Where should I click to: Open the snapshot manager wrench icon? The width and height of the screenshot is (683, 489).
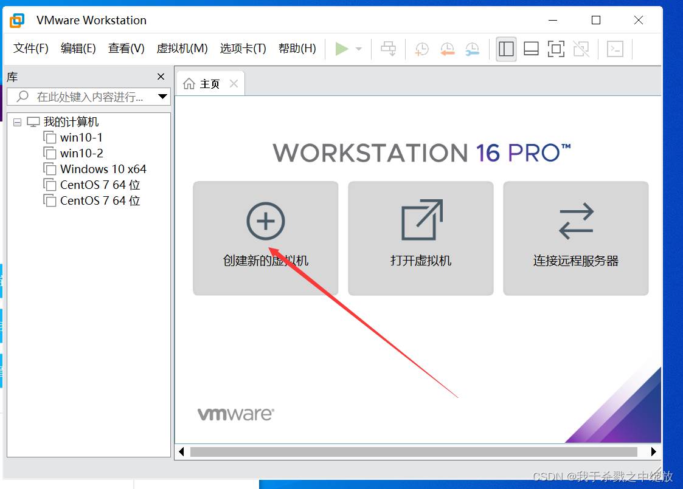tap(472, 49)
